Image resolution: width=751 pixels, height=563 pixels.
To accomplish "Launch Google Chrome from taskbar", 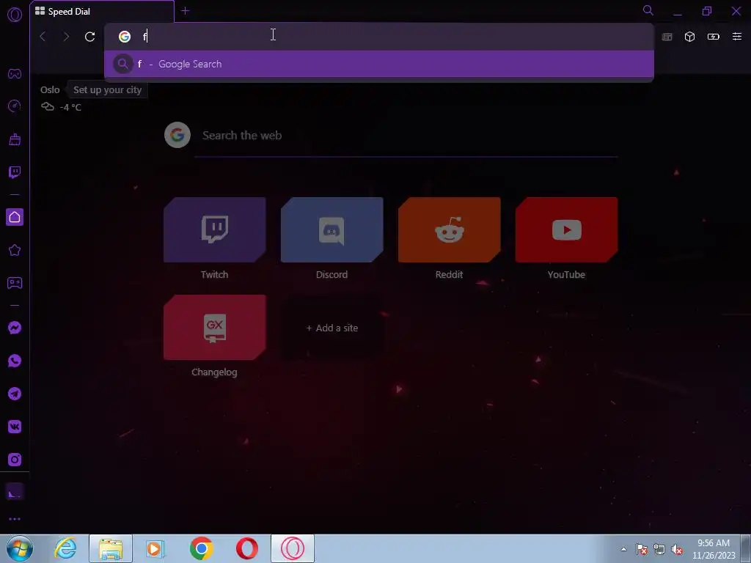I will (x=201, y=548).
